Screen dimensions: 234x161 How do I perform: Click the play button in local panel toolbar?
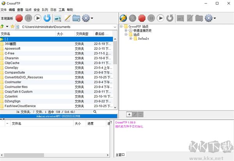click(37, 18)
